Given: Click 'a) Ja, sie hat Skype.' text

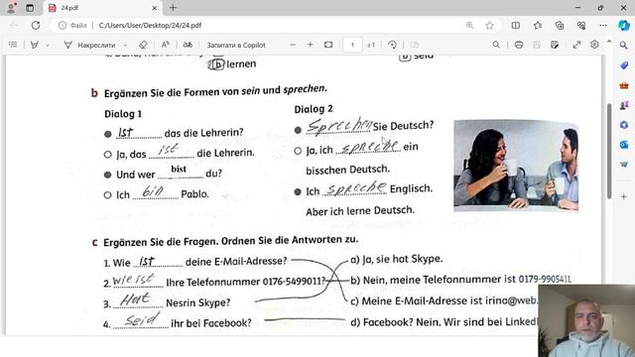Looking at the screenshot, I should pos(397,259).
